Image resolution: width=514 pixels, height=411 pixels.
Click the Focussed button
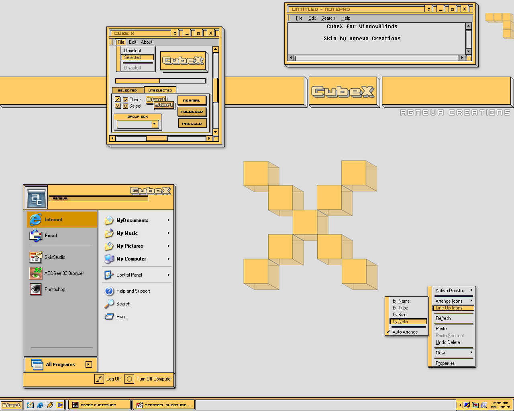click(192, 112)
